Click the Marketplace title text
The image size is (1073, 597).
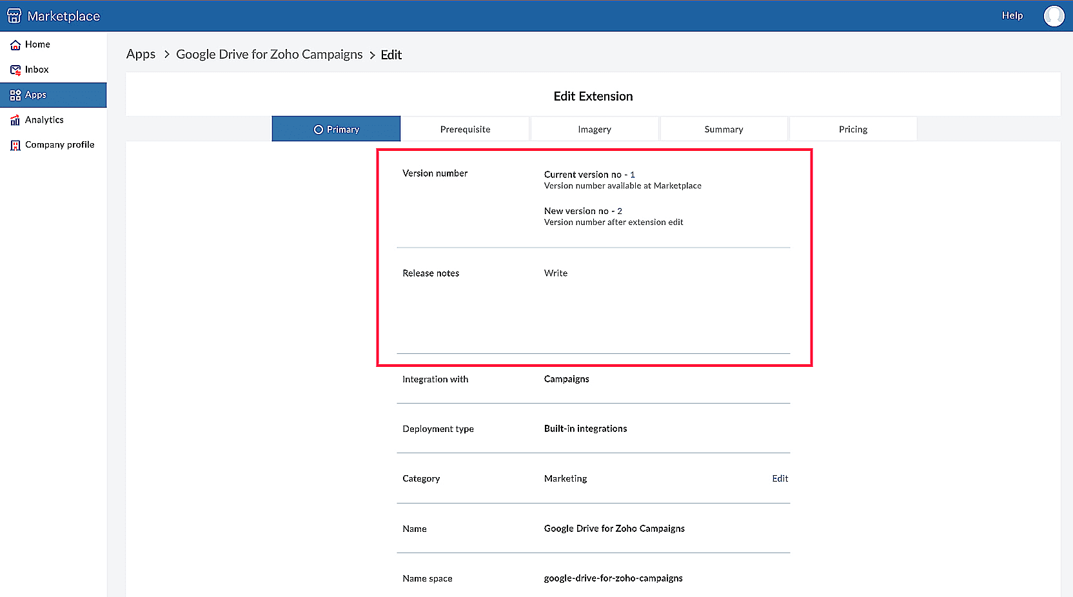[64, 16]
